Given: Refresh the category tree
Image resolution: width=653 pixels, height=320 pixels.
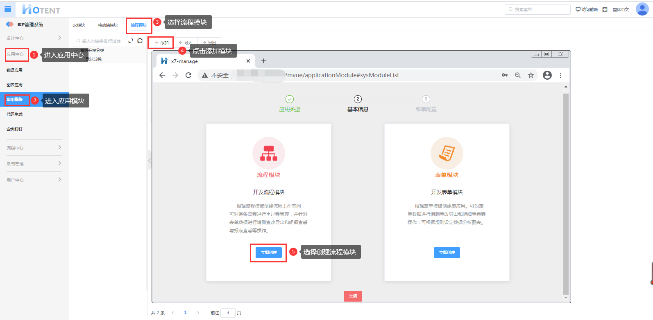Looking at the screenshot, I should [140, 41].
